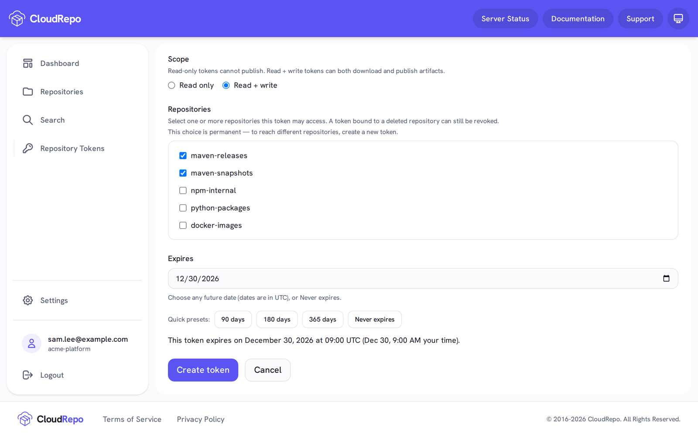Open Search in the sidebar
The width and height of the screenshot is (698, 436).
click(x=77, y=120)
